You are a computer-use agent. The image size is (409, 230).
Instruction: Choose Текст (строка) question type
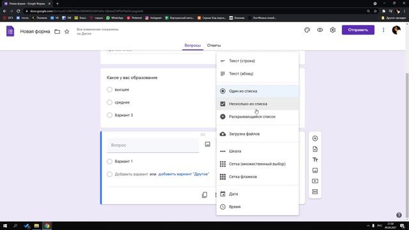point(258,61)
